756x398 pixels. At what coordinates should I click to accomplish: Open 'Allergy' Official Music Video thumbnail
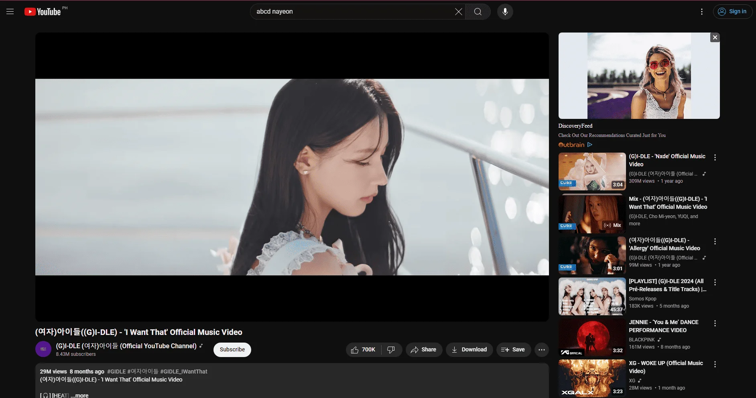592,255
